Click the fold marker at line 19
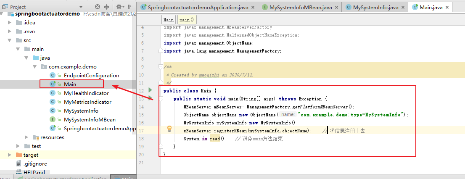465x179 pixels. pyautogui.click(x=161, y=146)
